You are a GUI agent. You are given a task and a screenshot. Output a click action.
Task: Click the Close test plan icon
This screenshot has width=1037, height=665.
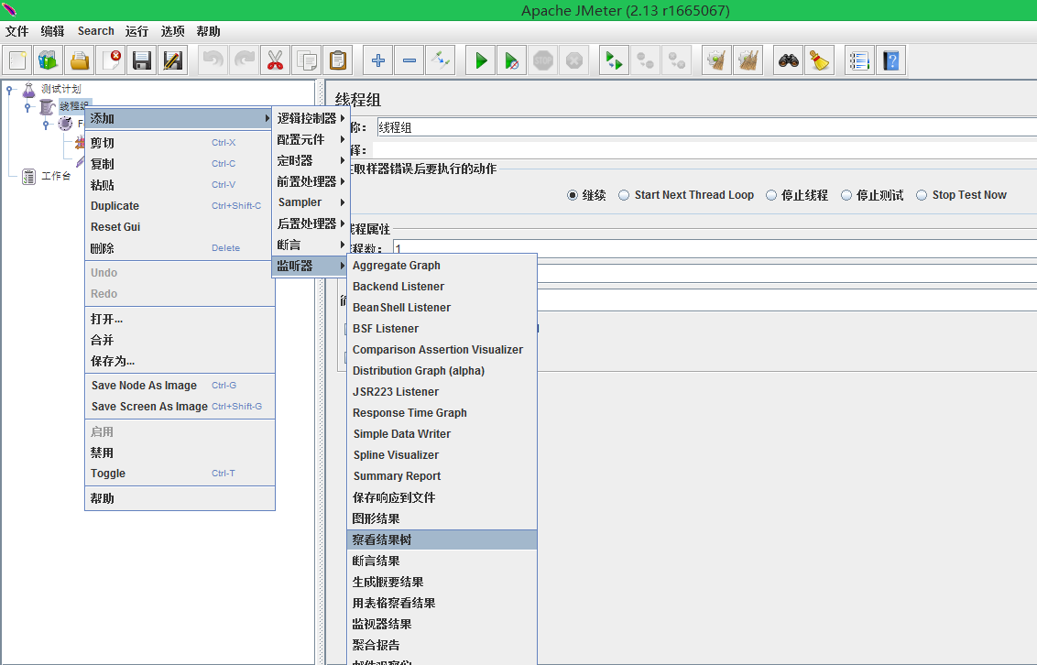[x=111, y=60]
